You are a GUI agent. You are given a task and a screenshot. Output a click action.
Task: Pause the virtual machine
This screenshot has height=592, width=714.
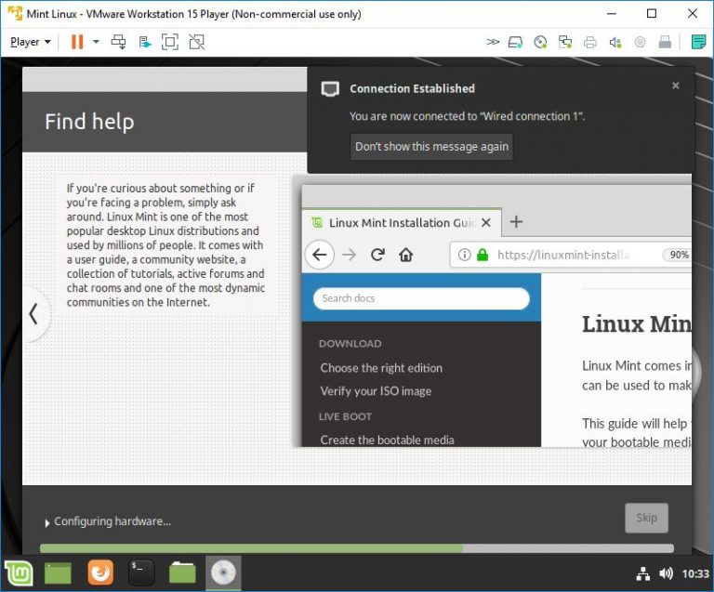(77, 42)
